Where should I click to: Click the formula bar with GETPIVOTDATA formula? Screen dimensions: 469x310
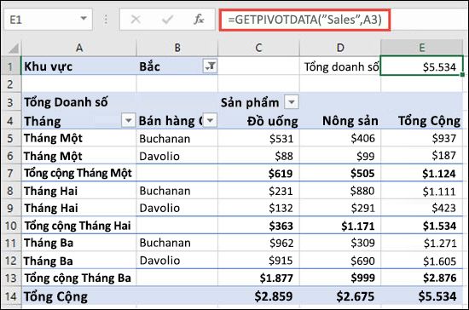(304, 20)
